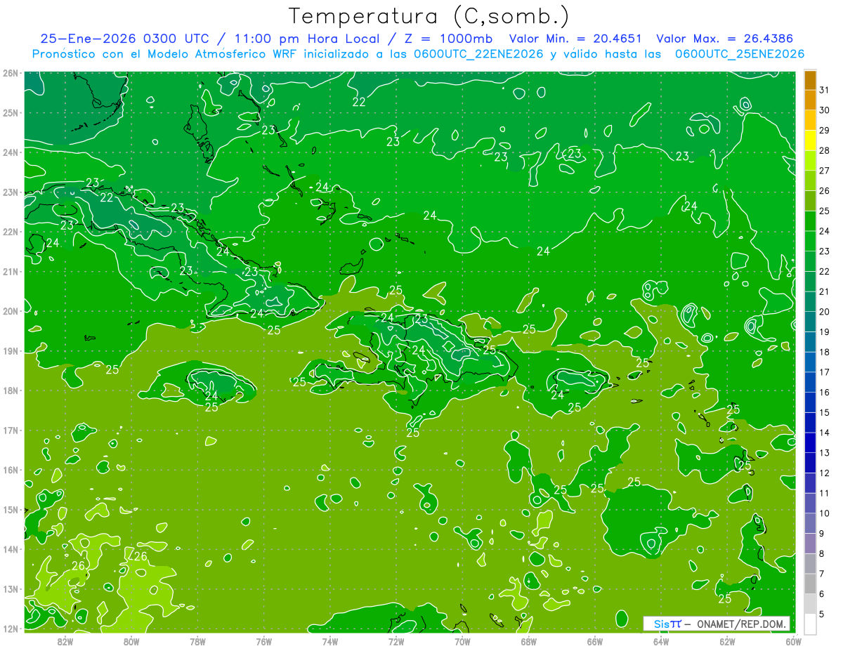Click the 15N latitude axis label

[11, 509]
